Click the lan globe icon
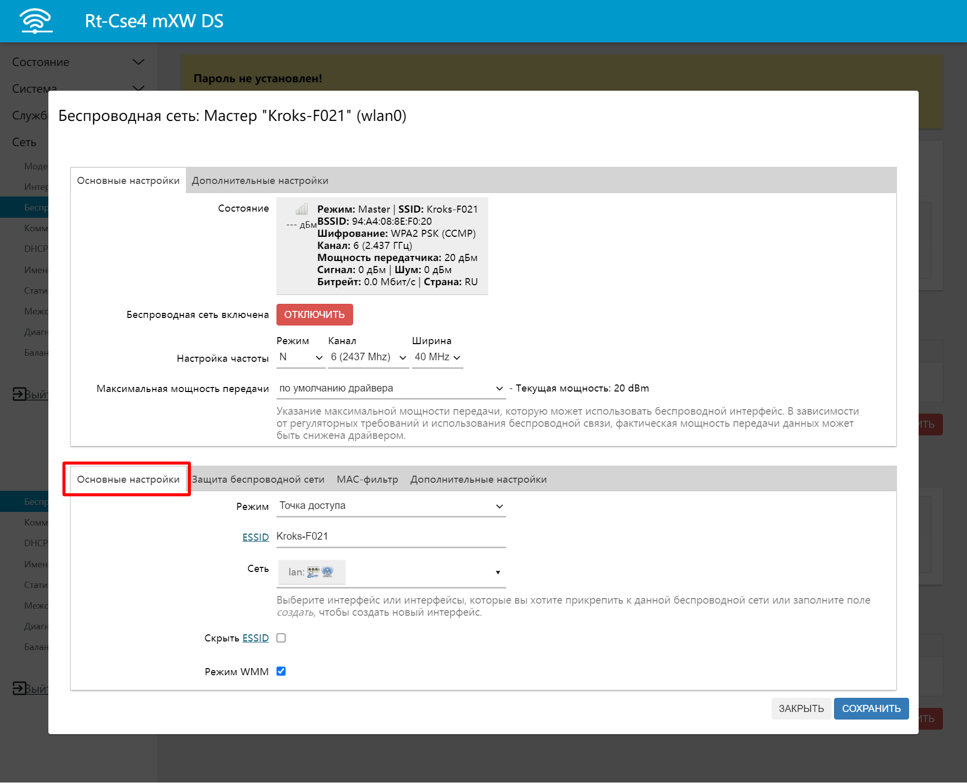Screen dimensions: 967x783 pyautogui.click(x=327, y=572)
